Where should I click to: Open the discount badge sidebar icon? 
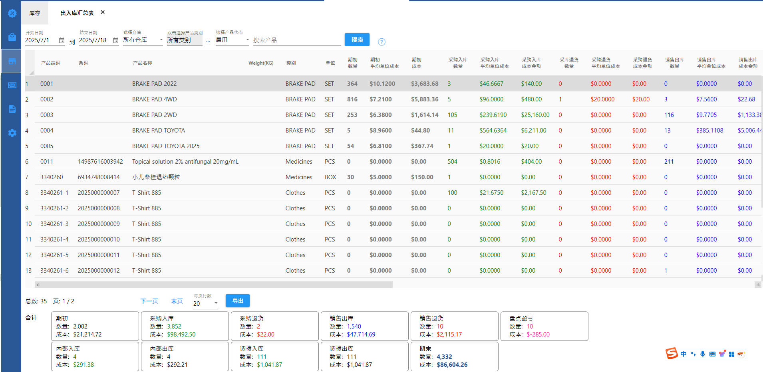pos(12,14)
